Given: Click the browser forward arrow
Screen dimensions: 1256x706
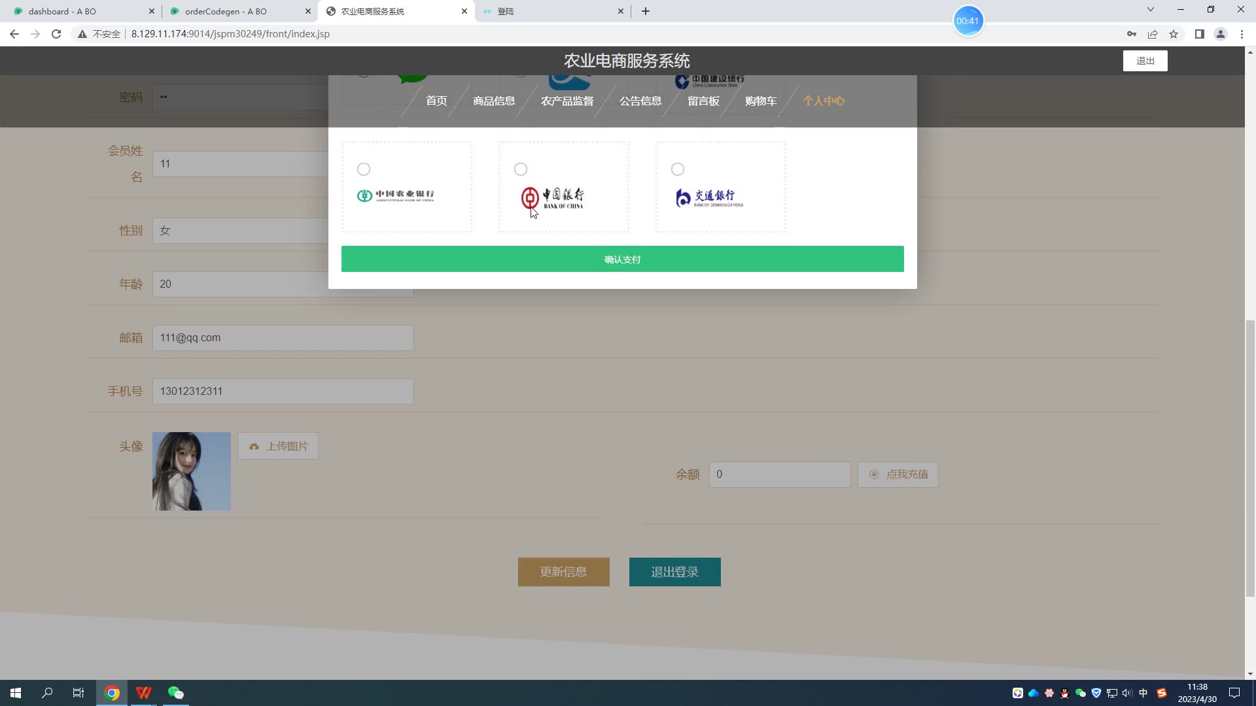Looking at the screenshot, I should point(35,34).
